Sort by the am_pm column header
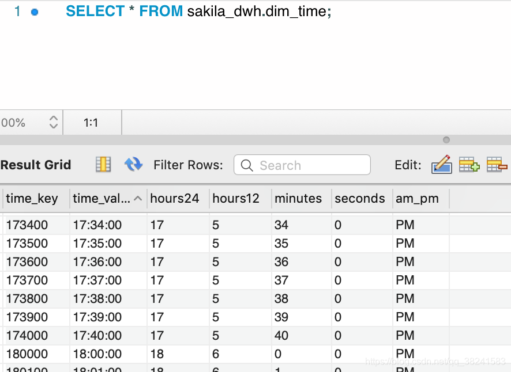 (x=421, y=198)
